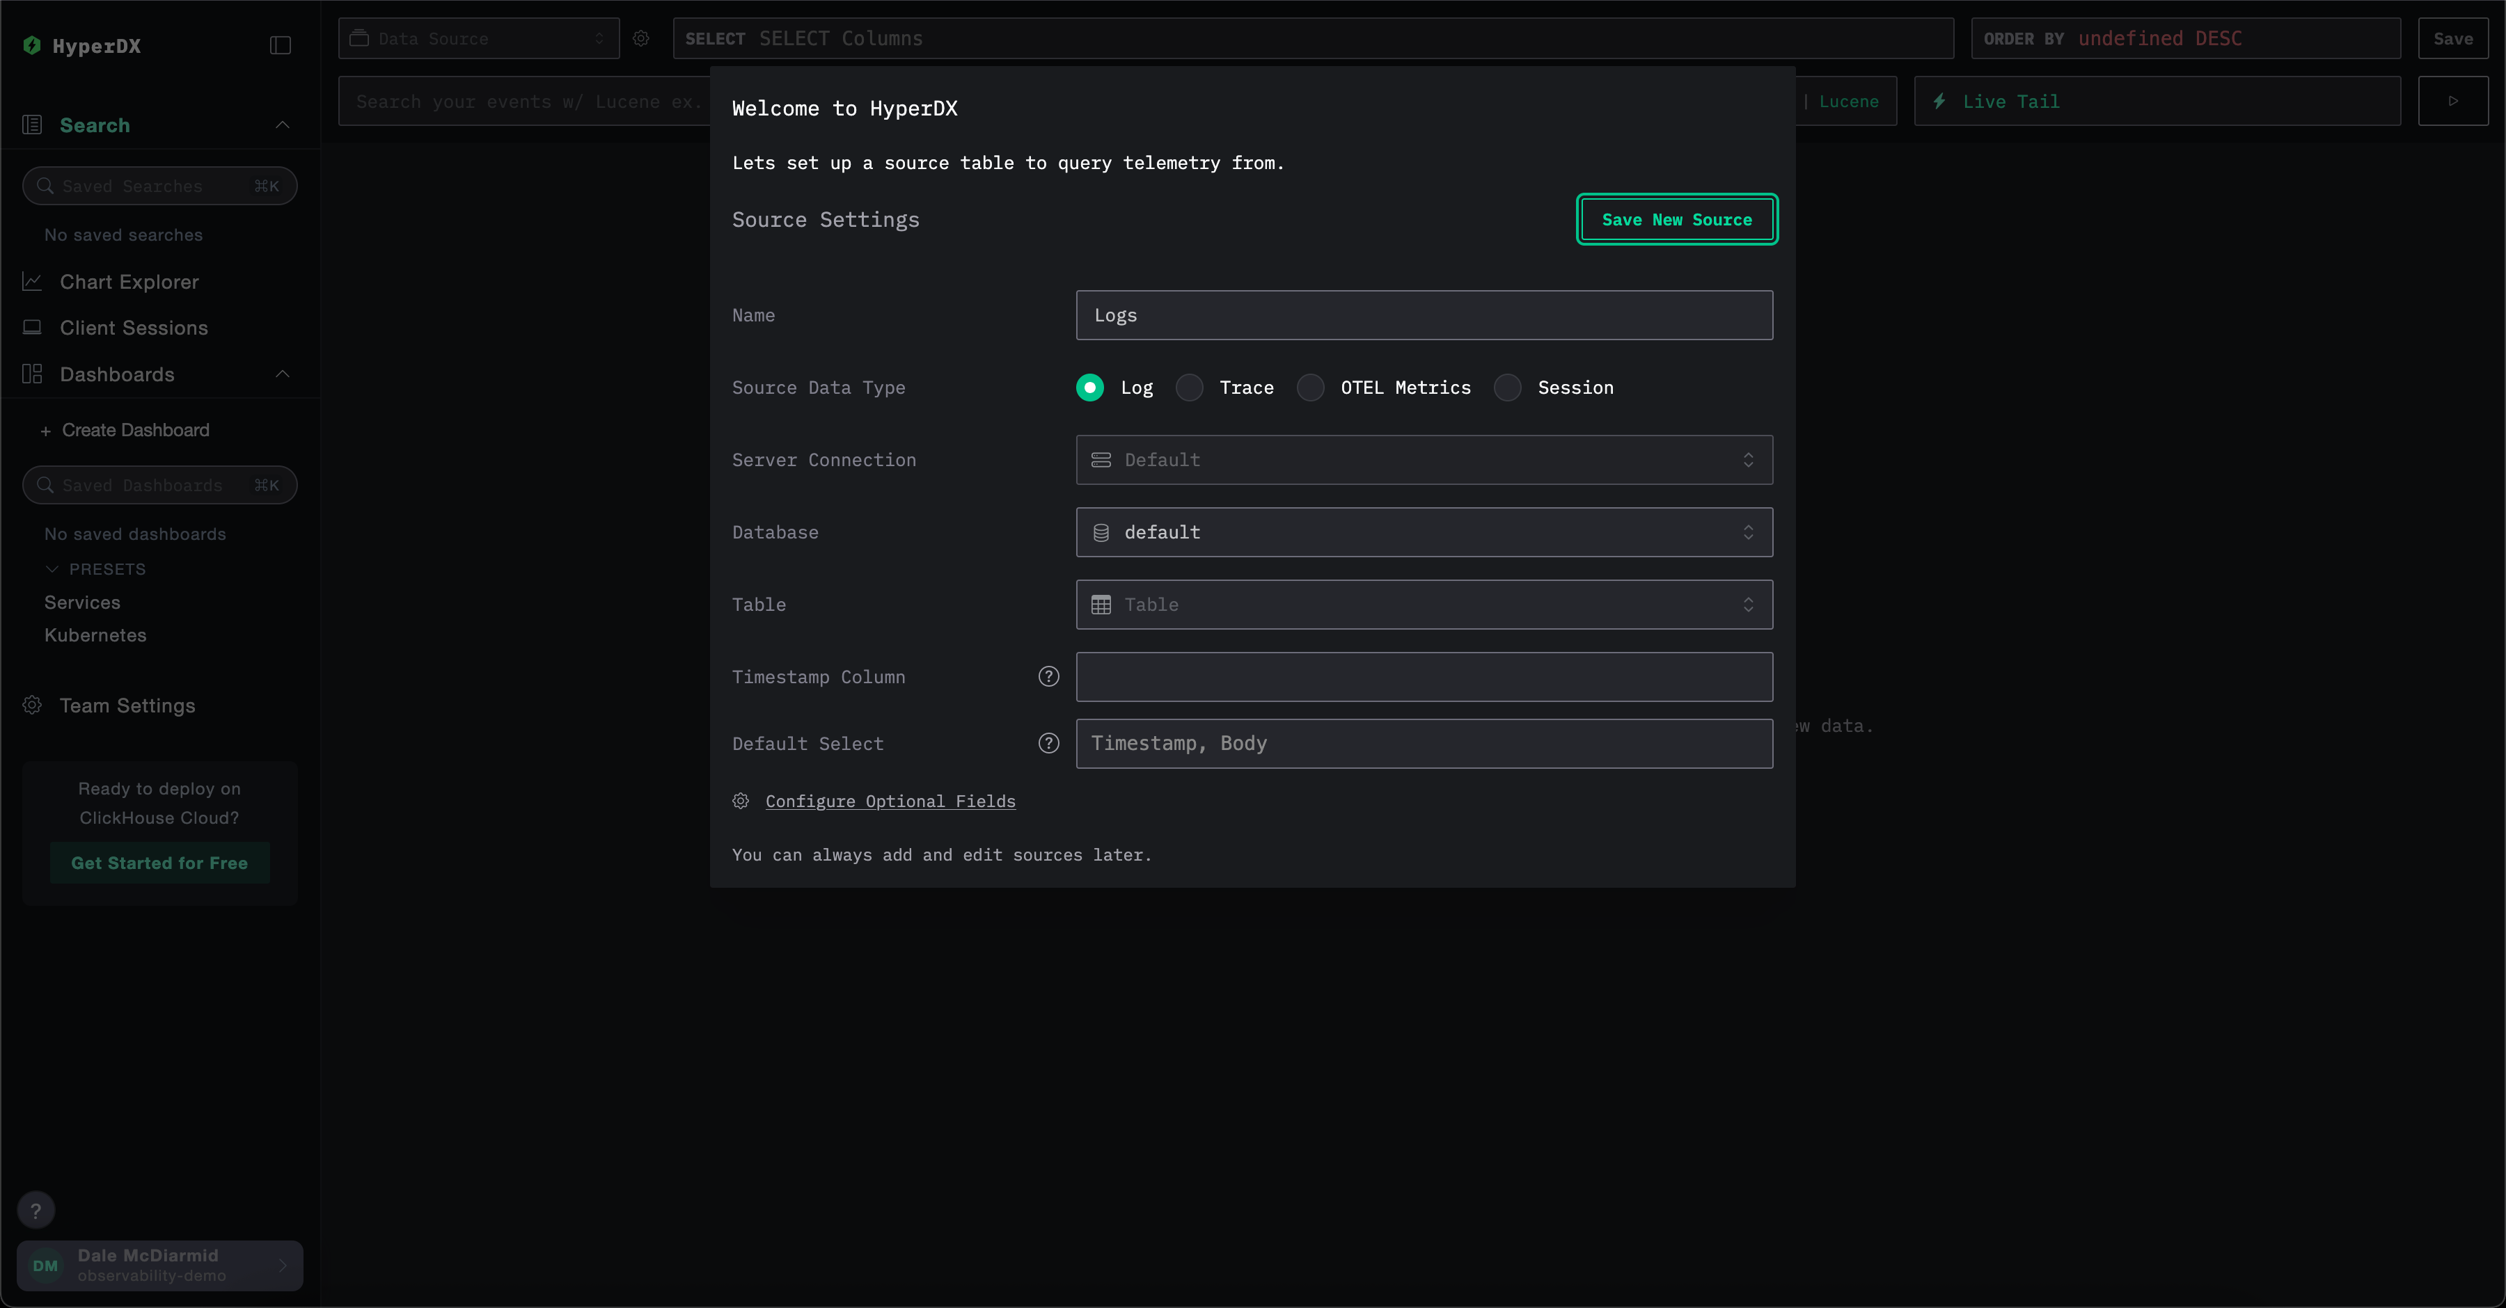Screen dimensions: 2506x1308
Task: Open Configure Optional Fields
Action: click(889, 801)
